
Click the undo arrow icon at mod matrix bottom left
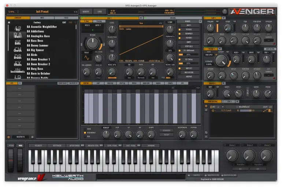(x=206, y=133)
